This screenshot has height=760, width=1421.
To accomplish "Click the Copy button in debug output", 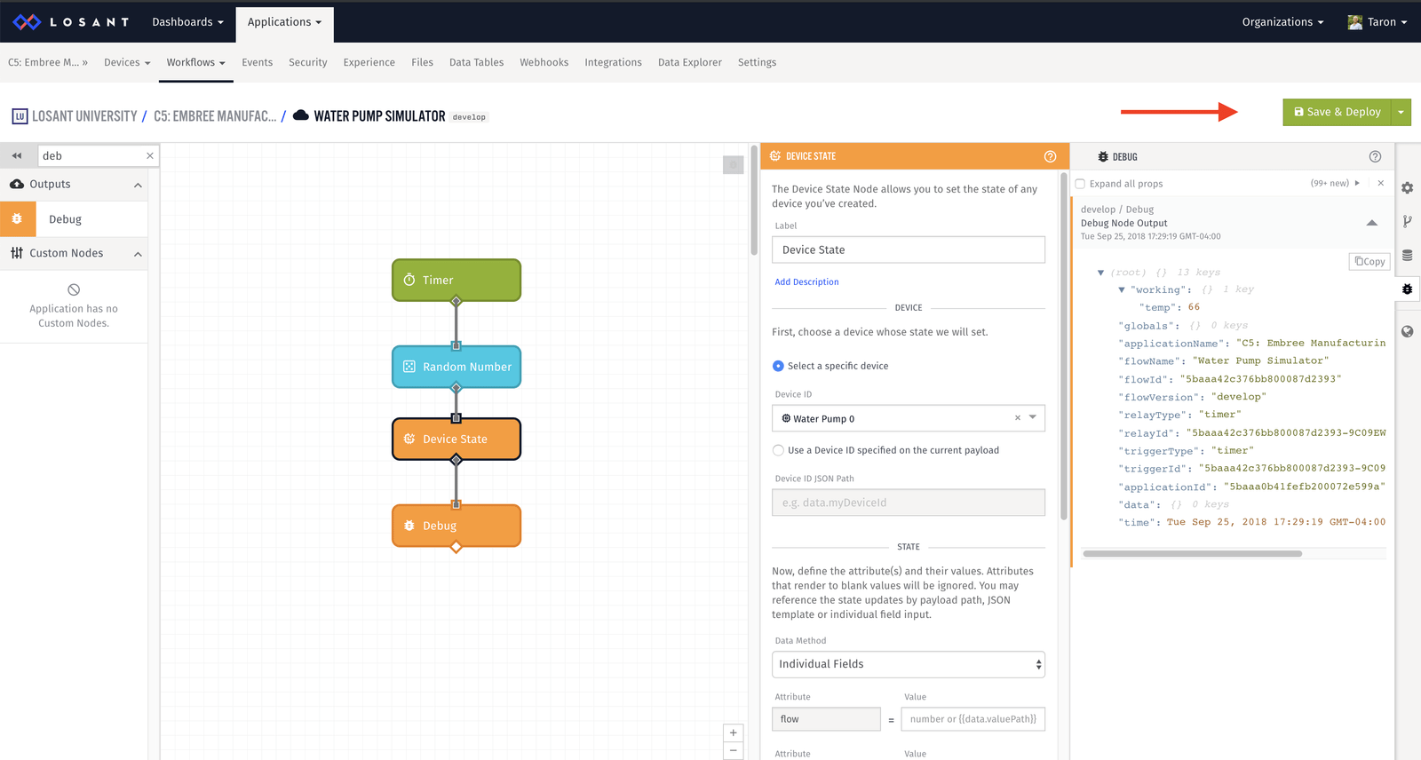I will pos(1369,261).
